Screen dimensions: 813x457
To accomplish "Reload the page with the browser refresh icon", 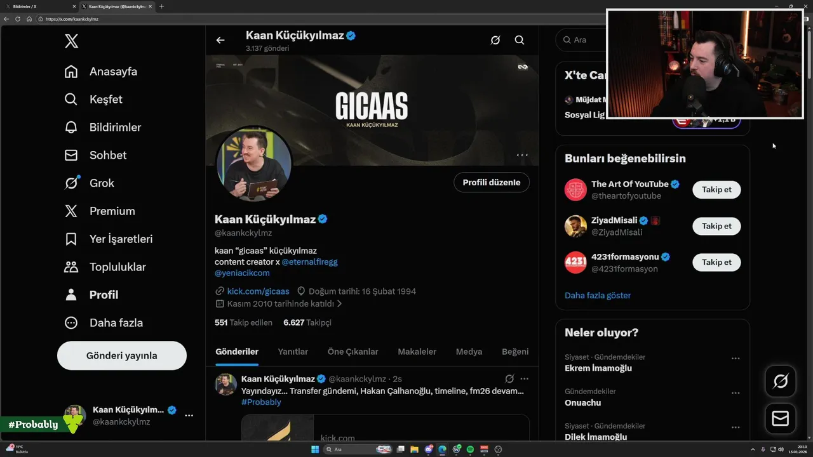I will point(18,19).
